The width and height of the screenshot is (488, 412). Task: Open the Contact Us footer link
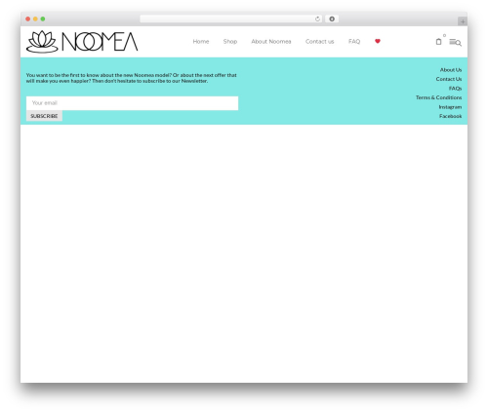click(x=449, y=79)
